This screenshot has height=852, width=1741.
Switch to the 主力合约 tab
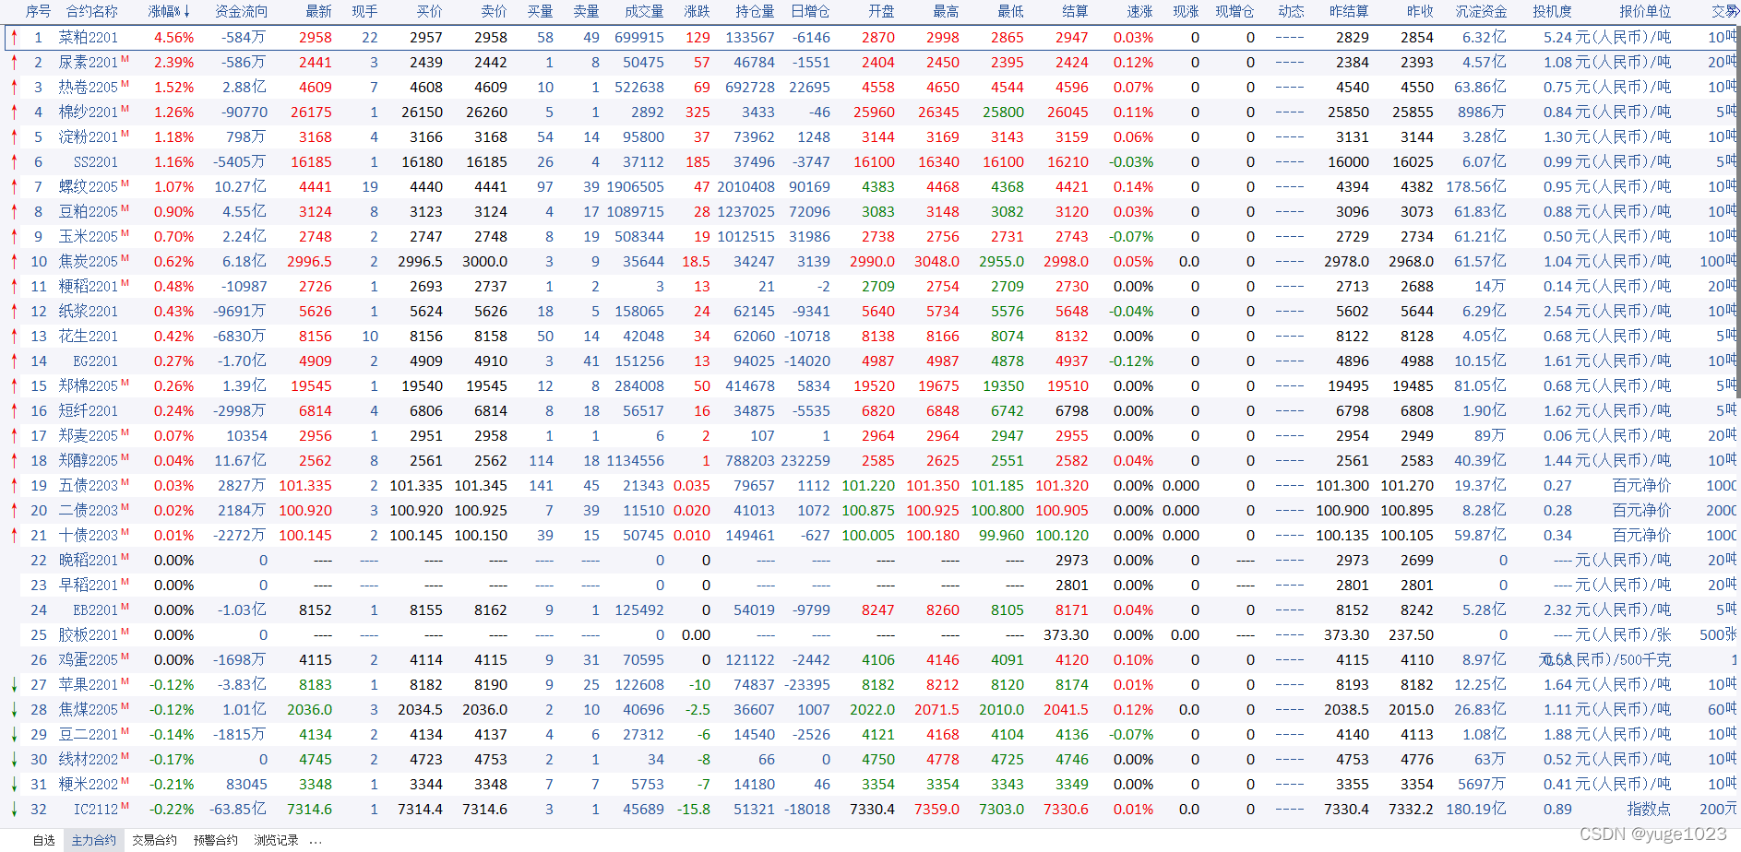94,840
